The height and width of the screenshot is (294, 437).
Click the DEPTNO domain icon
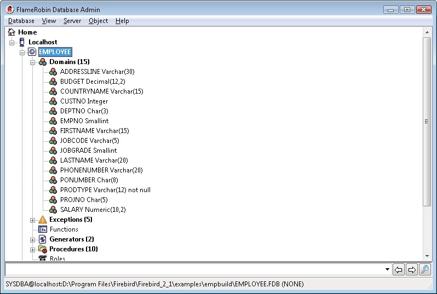pos(53,111)
